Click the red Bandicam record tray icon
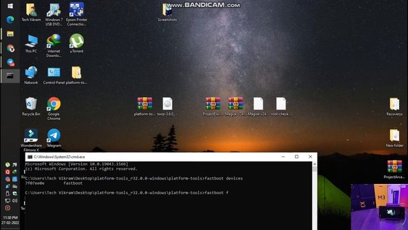The height and width of the screenshot is (230, 408). tap(8, 208)
